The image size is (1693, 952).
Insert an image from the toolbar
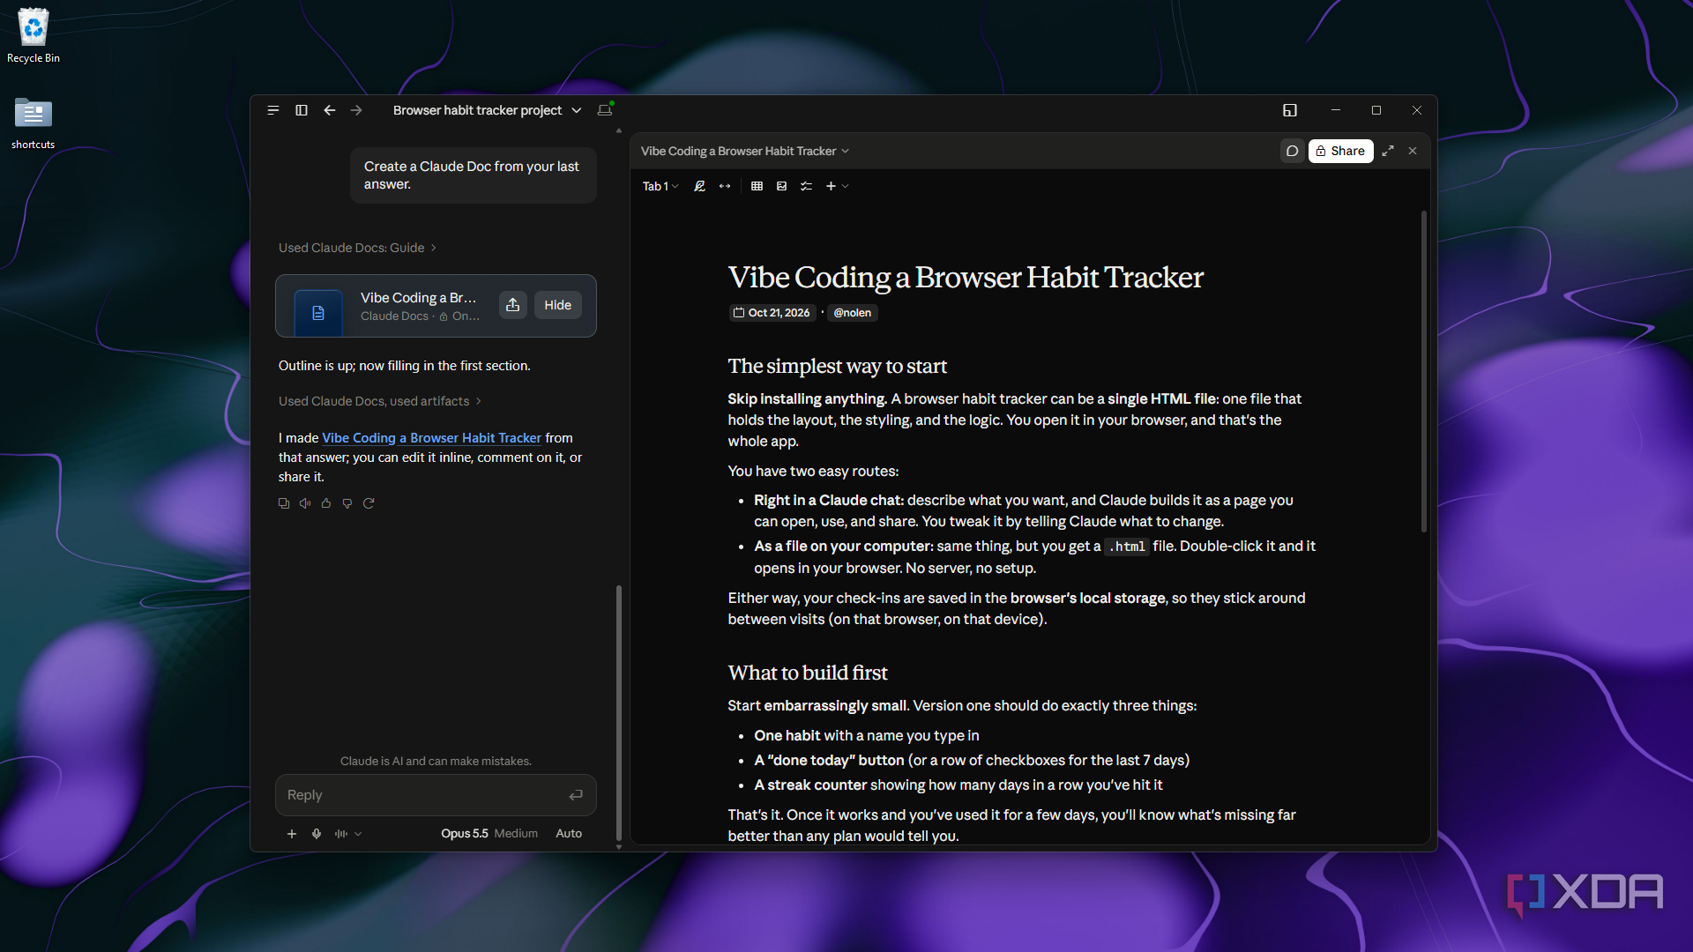point(781,186)
